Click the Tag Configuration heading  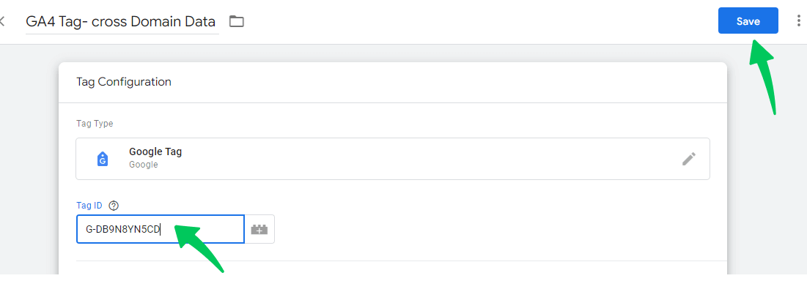[x=124, y=82]
